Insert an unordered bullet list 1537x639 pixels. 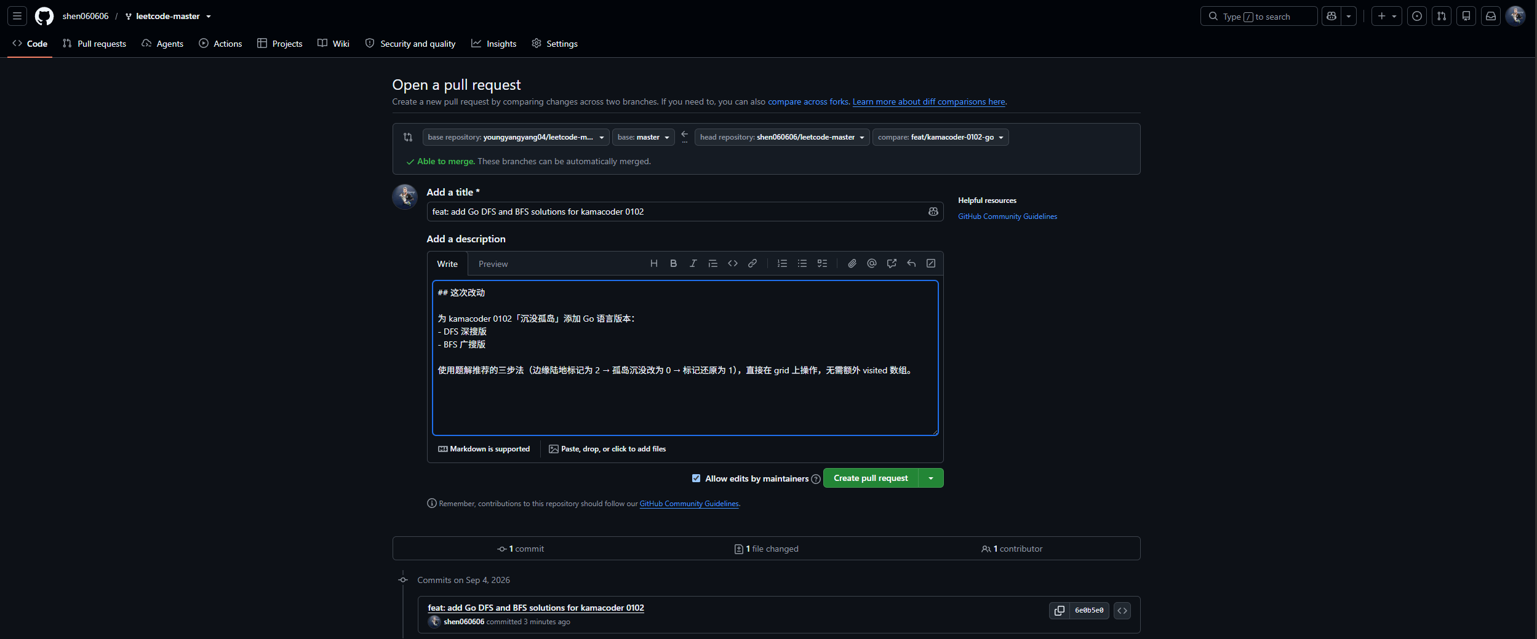[x=802, y=263]
